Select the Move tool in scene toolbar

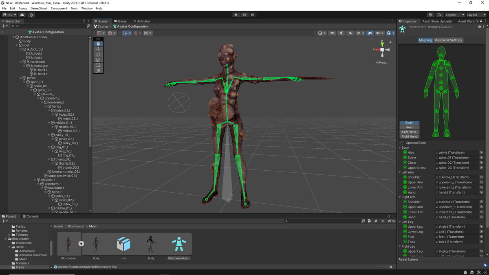tap(98, 49)
